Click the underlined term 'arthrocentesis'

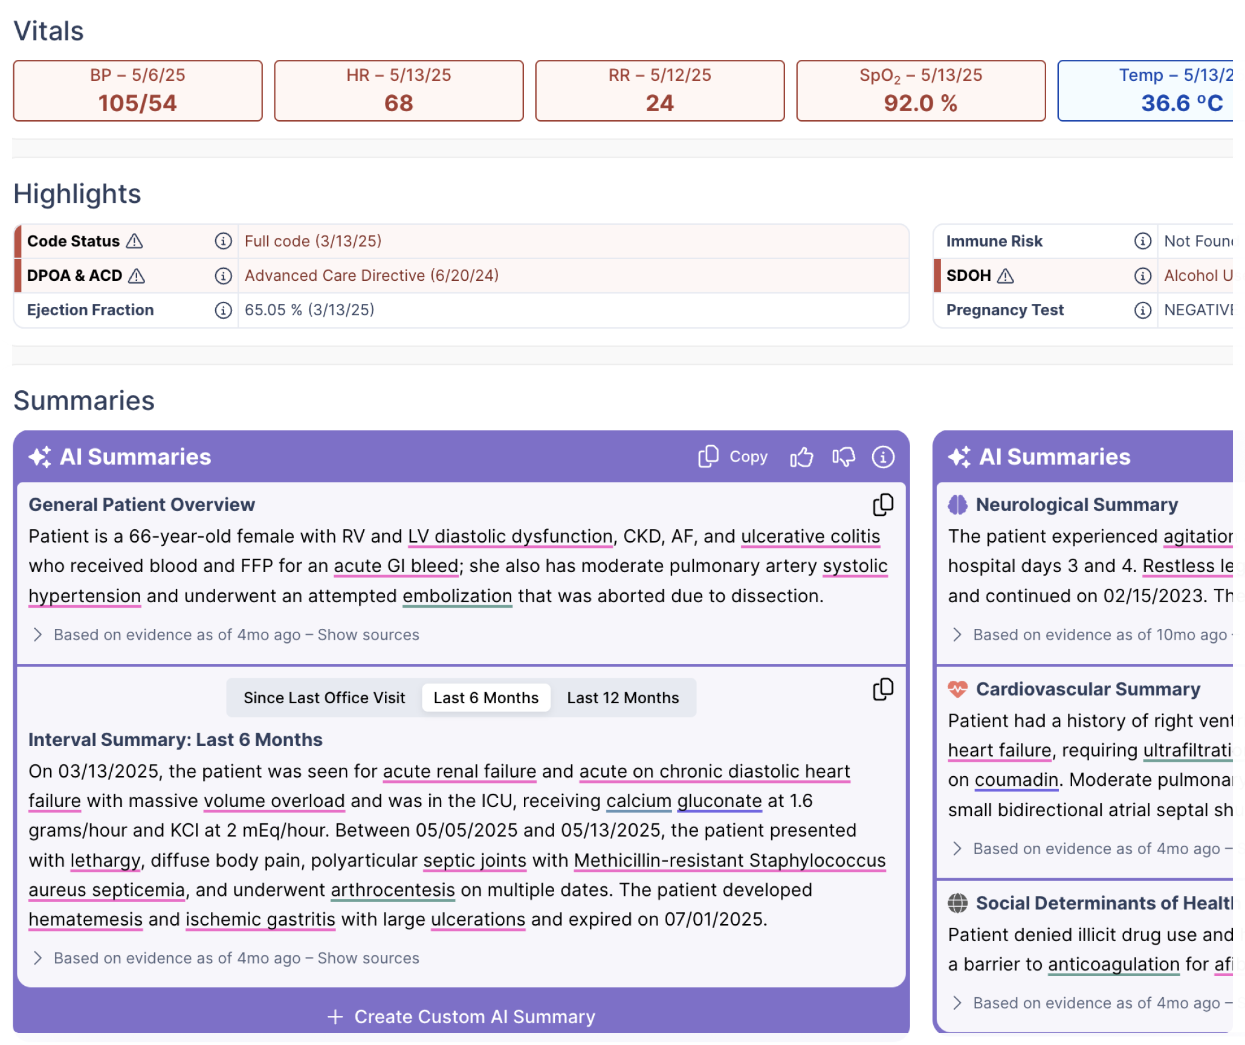pos(392,889)
